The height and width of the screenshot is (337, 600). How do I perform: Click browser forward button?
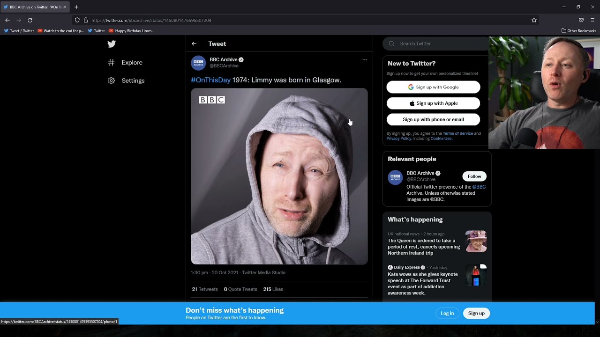(x=19, y=20)
